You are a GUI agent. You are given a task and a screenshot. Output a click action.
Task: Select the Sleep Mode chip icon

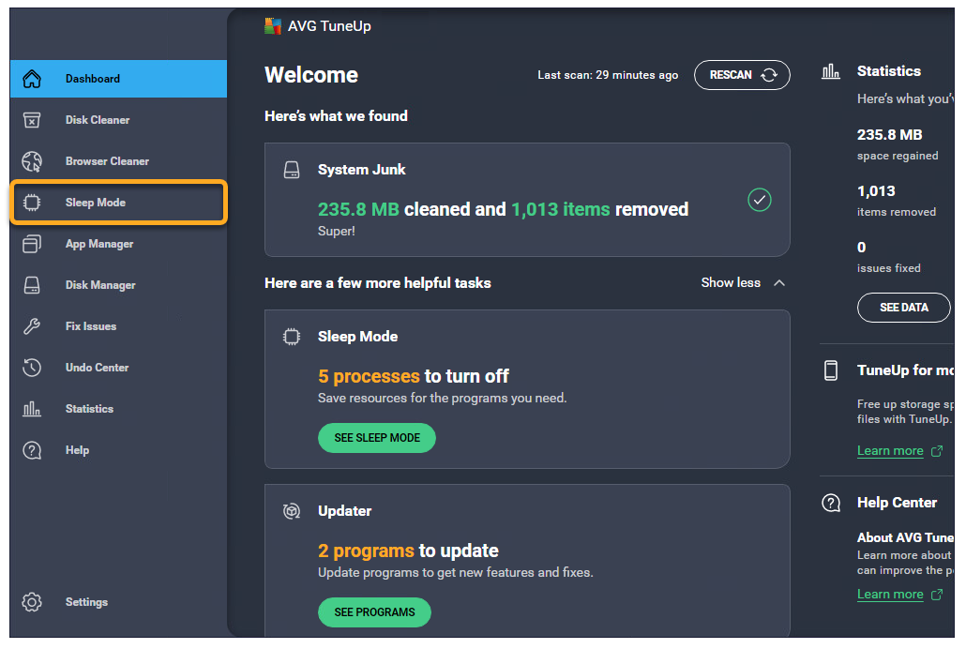pyautogui.click(x=32, y=203)
